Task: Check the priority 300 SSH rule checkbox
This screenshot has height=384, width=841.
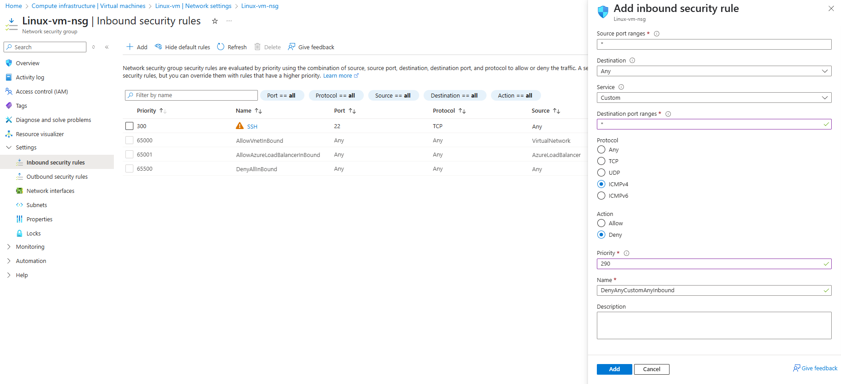Action: coord(129,126)
